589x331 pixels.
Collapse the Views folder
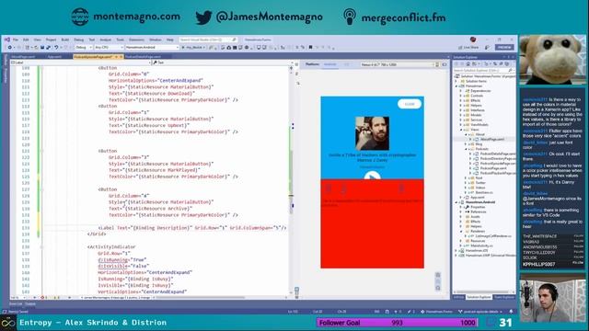point(461,130)
